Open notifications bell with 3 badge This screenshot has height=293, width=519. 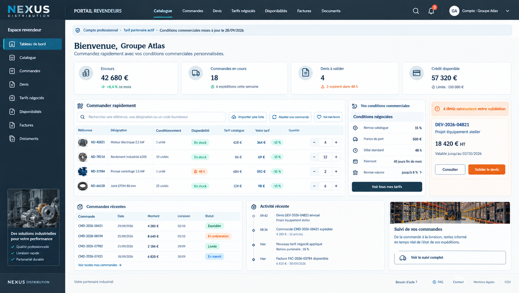[x=431, y=11]
